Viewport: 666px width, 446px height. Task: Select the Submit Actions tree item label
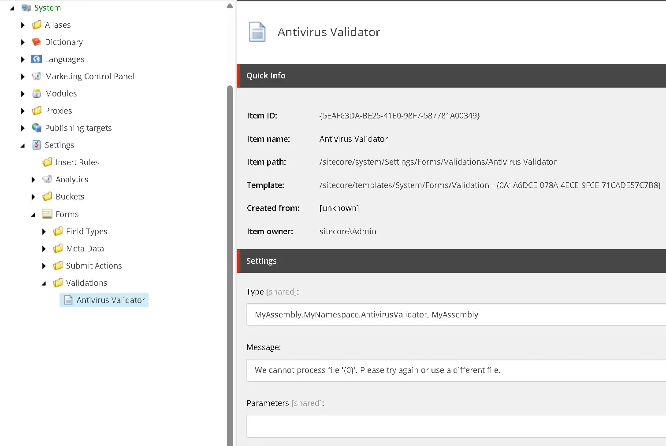[x=94, y=266]
